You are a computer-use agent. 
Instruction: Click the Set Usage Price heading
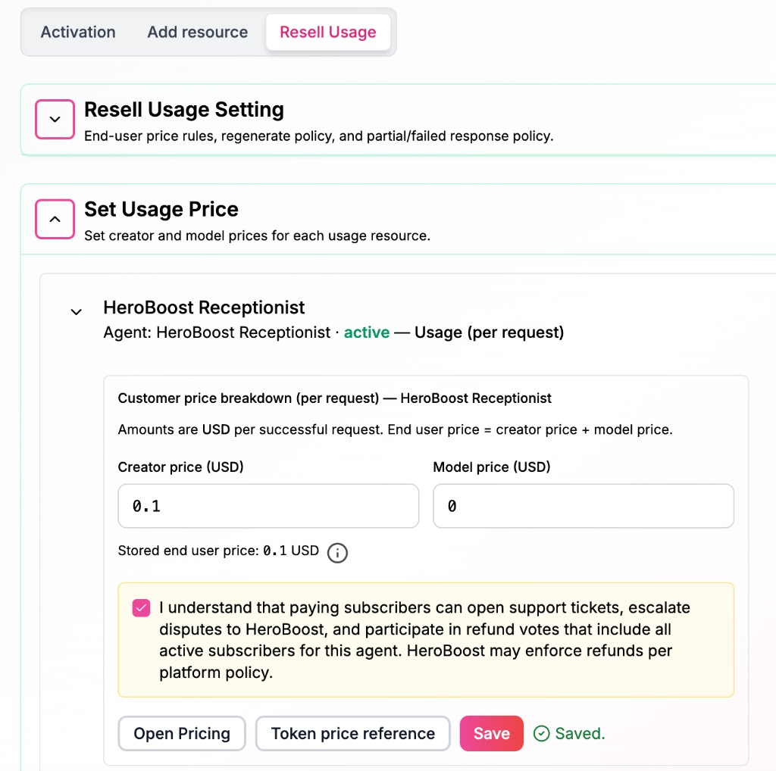click(x=161, y=209)
